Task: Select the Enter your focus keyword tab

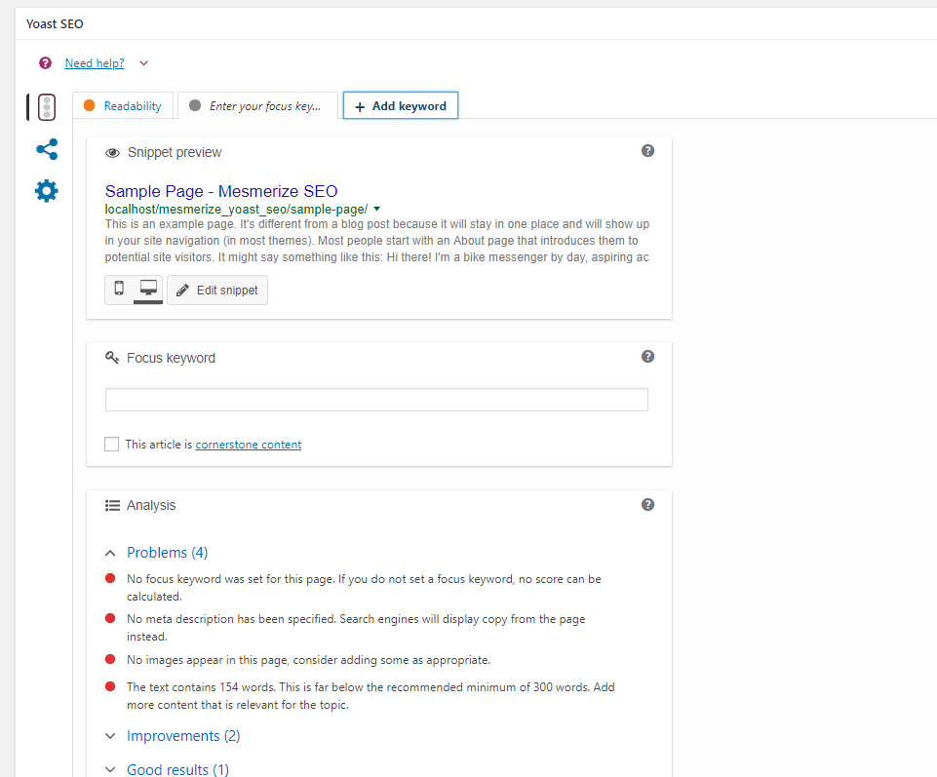Action: pos(256,106)
